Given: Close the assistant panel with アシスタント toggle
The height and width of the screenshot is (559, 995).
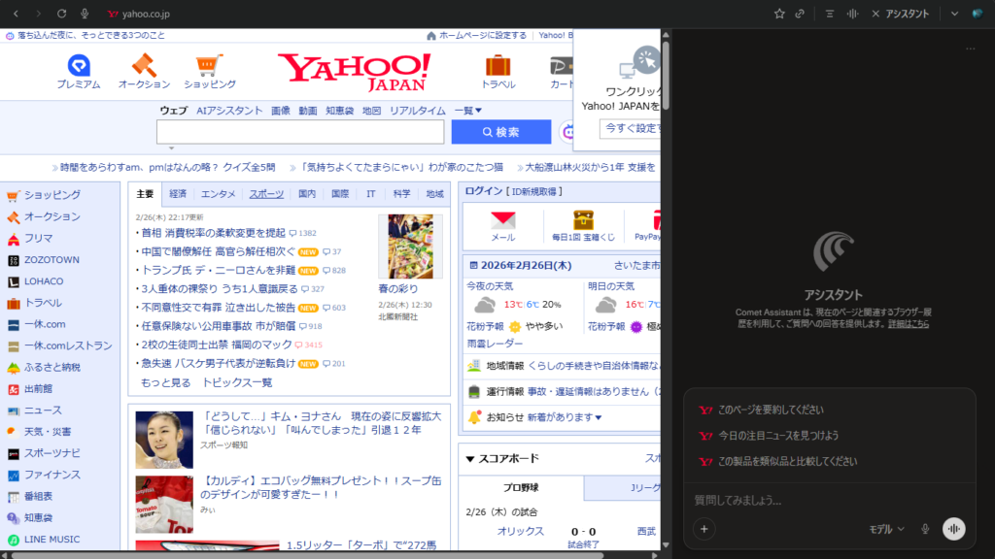Looking at the screenshot, I should pos(900,14).
